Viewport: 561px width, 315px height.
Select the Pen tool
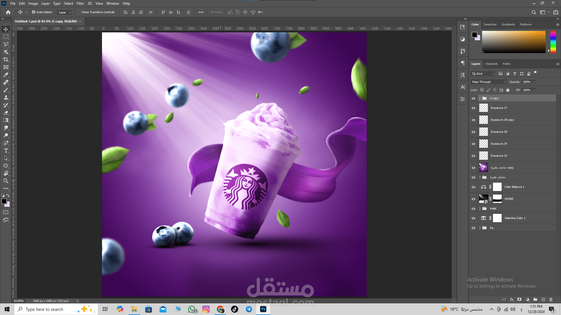click(x=6, y=143)
